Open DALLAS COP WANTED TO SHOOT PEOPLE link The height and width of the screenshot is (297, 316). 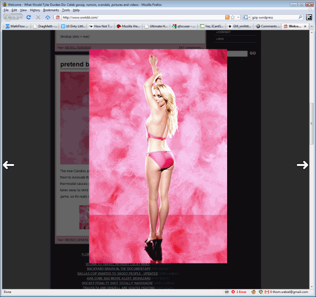pos(118,274)
